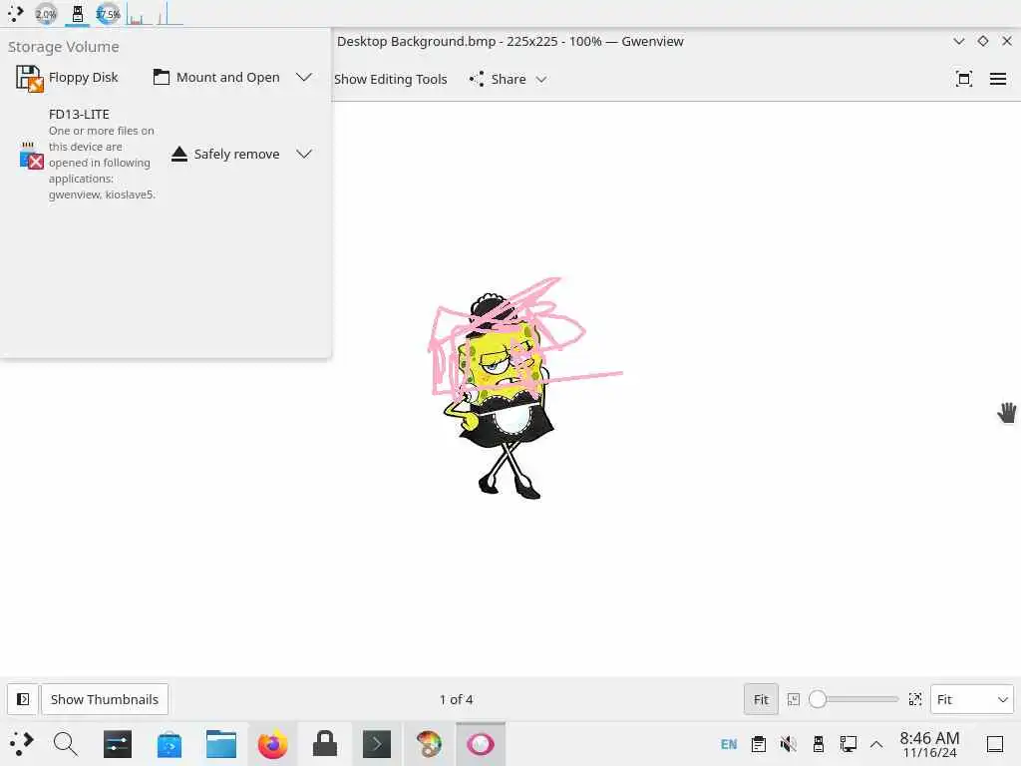The height and width of the screenshot is (766, 1021).
Task: Click the 1 of 4 image counter
Action: [x=456, y=699]
